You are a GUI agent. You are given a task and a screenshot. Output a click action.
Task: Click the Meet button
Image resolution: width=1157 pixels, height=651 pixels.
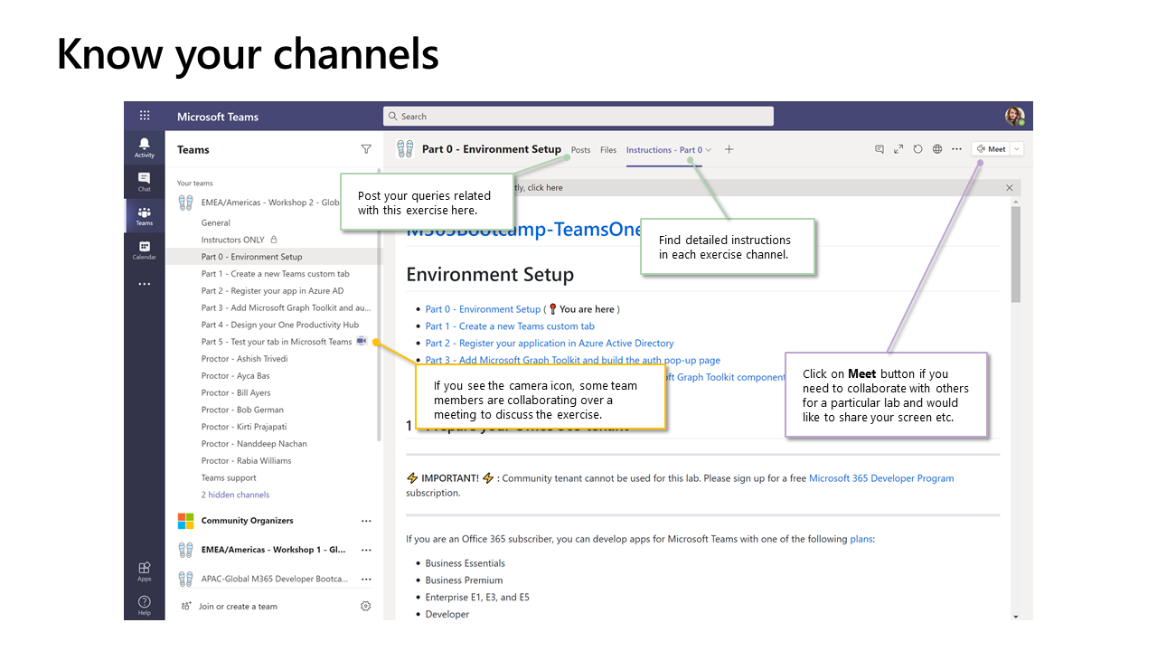point(991,149)
